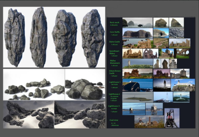Image resolution: width=199 pixels, height=137 pixels.
Task: Open the flat island lighthouse photo
Action: click(137, 97)
